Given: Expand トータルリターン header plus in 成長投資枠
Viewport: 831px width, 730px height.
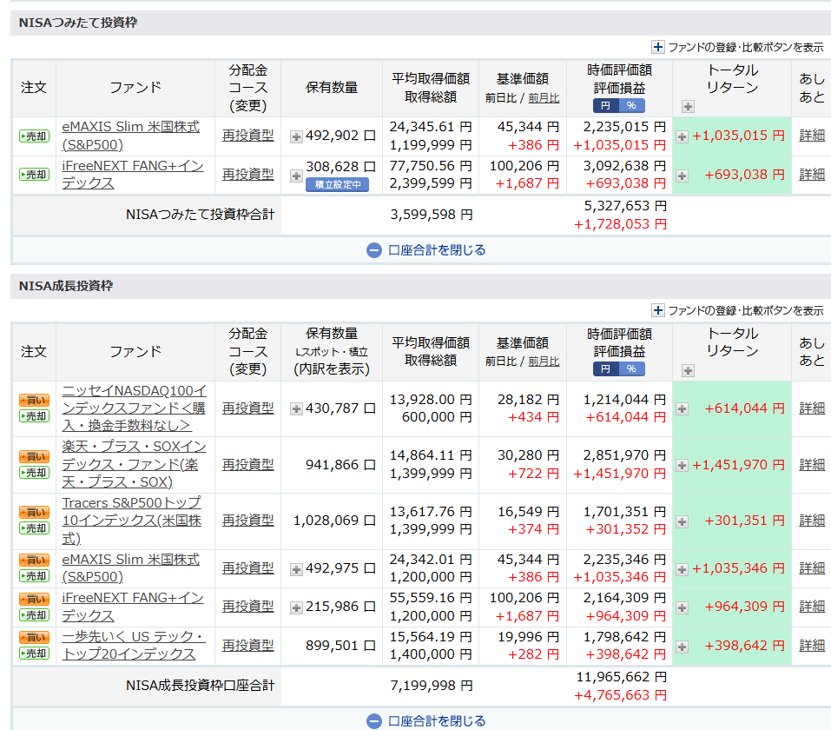Looking at the screenshot, I should 688,371.
